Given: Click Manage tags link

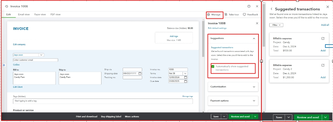Looking at the screenshot, I should (188, 96).
